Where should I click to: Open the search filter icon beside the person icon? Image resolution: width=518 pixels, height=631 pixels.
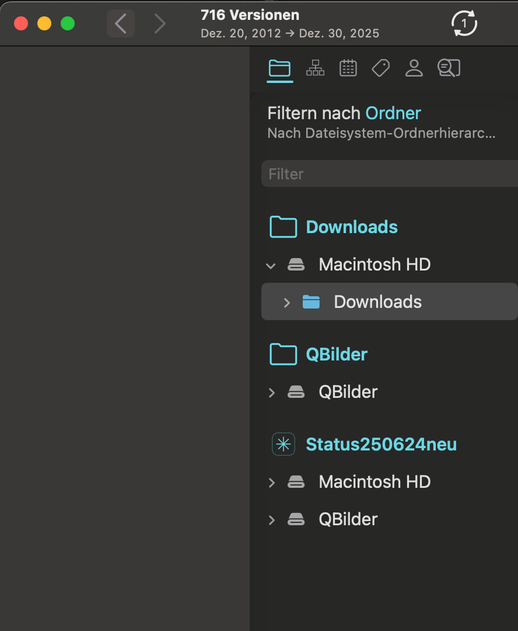click(x=448, y=69)
